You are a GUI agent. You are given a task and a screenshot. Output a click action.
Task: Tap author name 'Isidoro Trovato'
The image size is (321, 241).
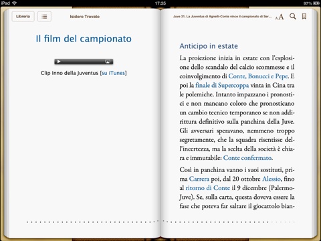(x=85, y=17)
